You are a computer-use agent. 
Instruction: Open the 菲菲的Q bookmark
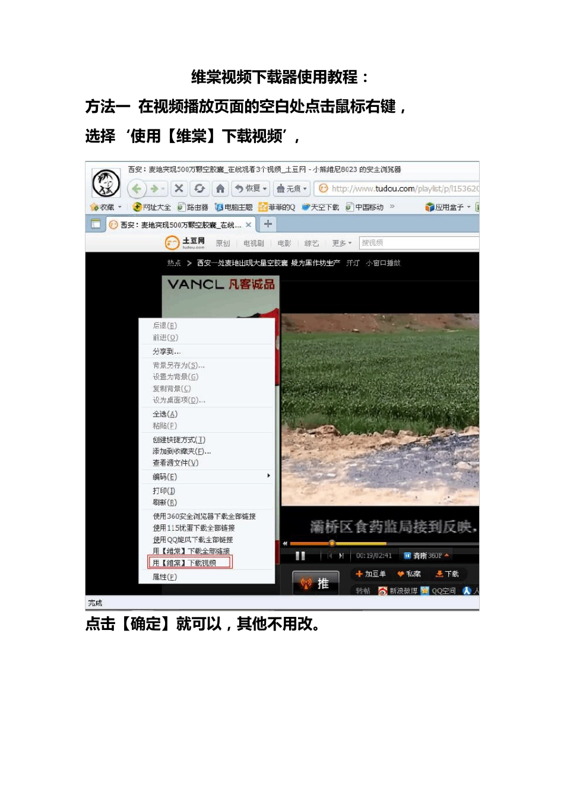(277, 207)
